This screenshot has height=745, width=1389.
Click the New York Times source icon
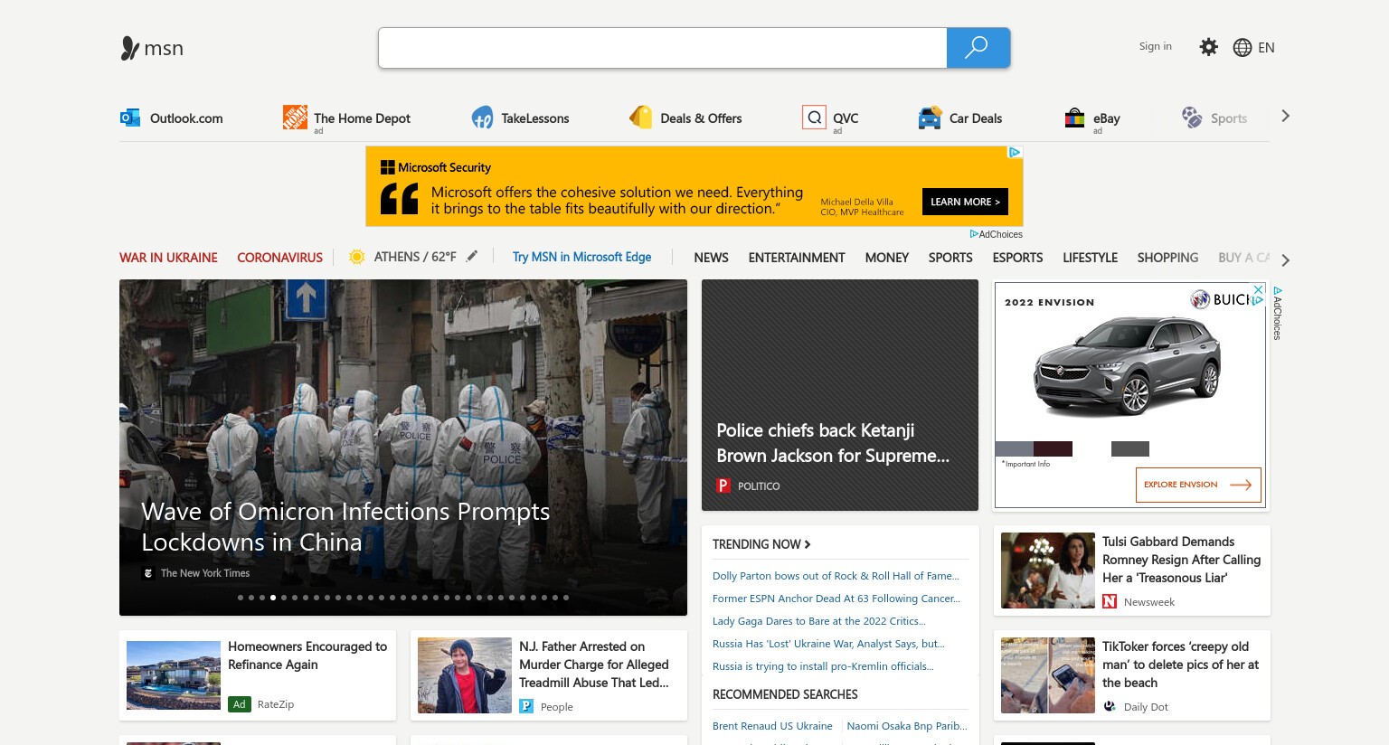(x=148, y=573)
